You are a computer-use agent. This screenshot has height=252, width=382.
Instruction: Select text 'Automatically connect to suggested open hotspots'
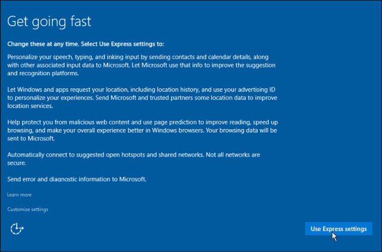[x=76, y=155]
